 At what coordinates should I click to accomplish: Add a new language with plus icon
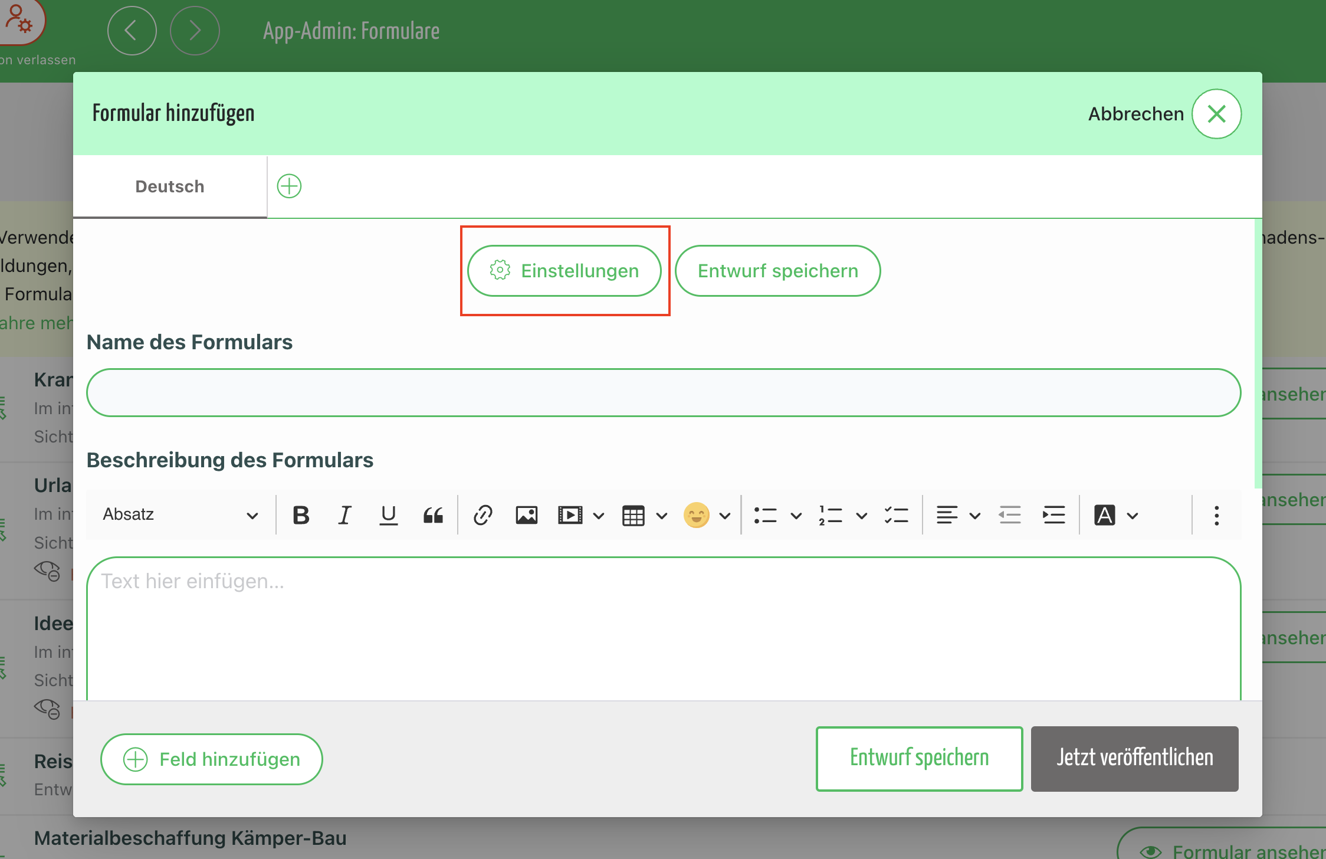tap(289, 186)
